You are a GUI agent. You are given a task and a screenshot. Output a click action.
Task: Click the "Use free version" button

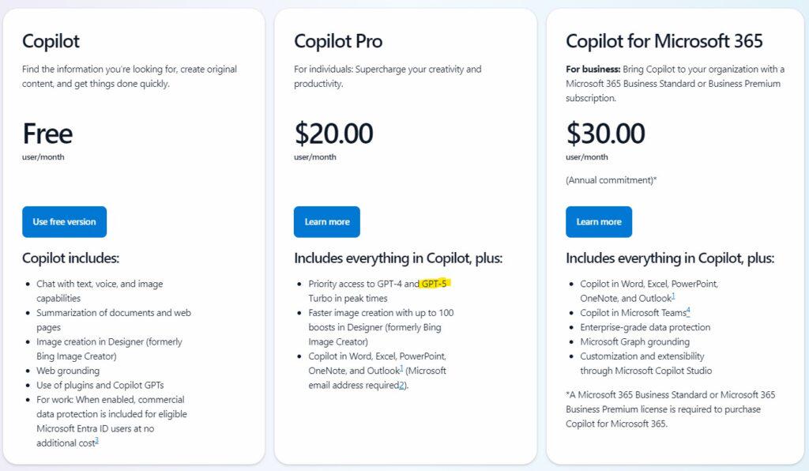point(65,222)
